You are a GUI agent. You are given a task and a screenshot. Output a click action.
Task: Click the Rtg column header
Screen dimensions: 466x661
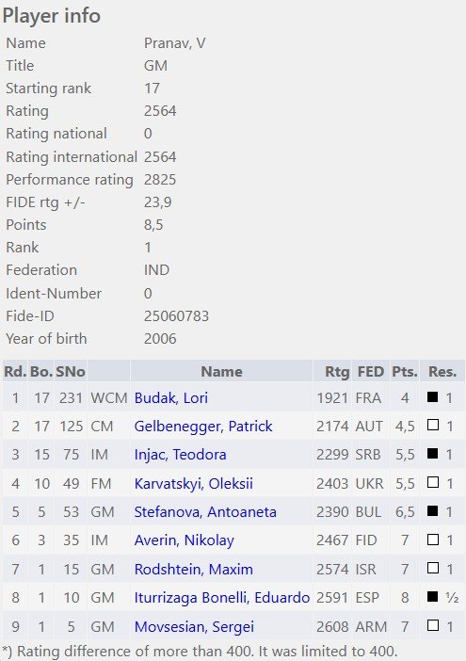click(x=337, y=371)
